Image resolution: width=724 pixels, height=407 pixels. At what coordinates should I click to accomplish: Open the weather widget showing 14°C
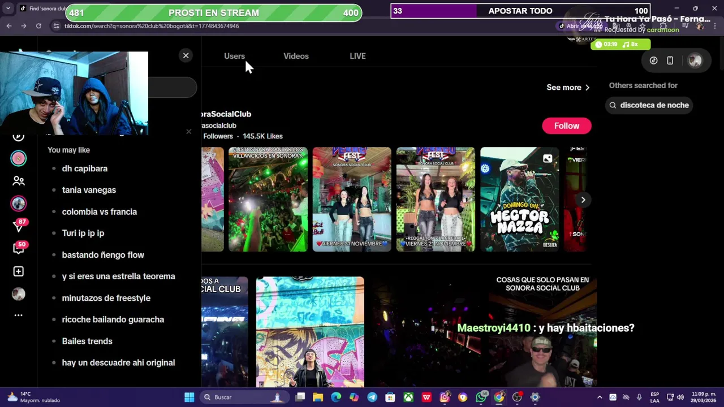33,397
